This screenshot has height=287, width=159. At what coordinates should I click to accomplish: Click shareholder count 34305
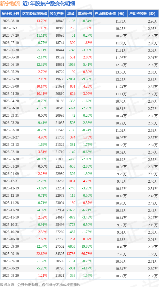click(x=60, y=254)
